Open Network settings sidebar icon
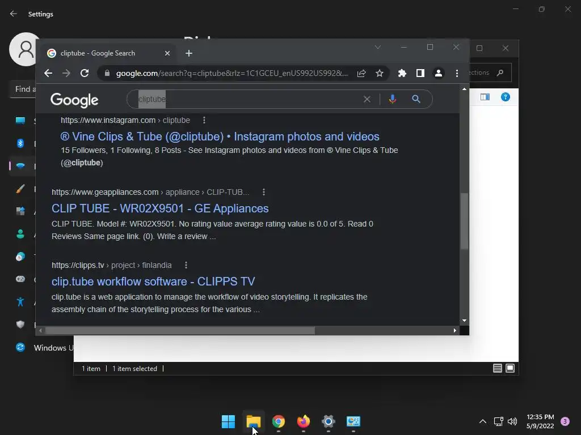This screenshot has height=435, width=581. (20, 166)
